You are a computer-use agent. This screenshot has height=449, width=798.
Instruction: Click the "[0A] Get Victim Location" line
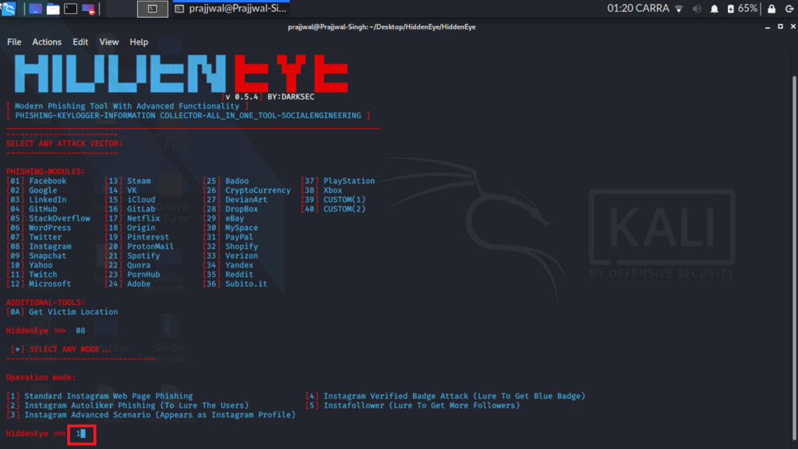pos(62,312)
